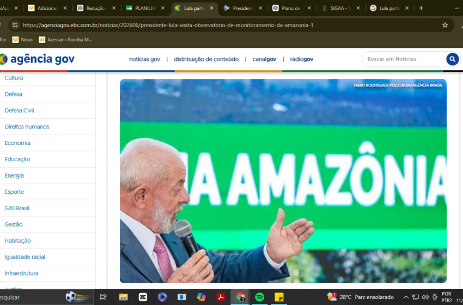Open Sticky Notes yellow icon in taskbar

click(x=279, y=297)
